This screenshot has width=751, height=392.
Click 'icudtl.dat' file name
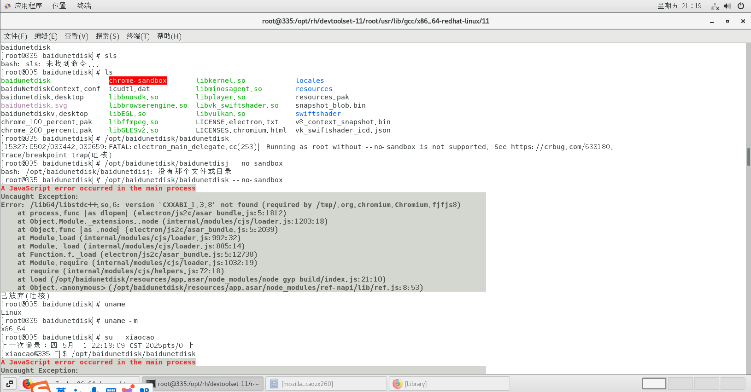[x=129, y=89]
